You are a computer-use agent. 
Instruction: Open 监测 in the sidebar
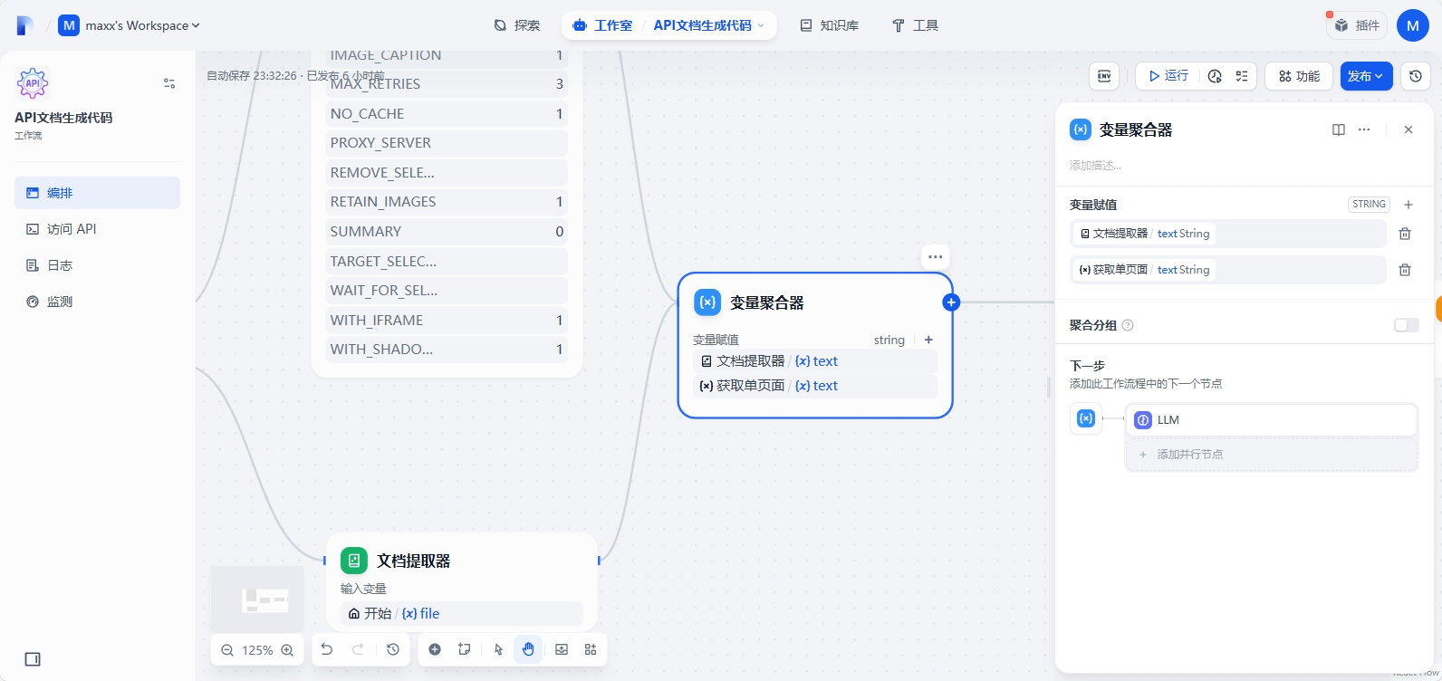point(97,302)
